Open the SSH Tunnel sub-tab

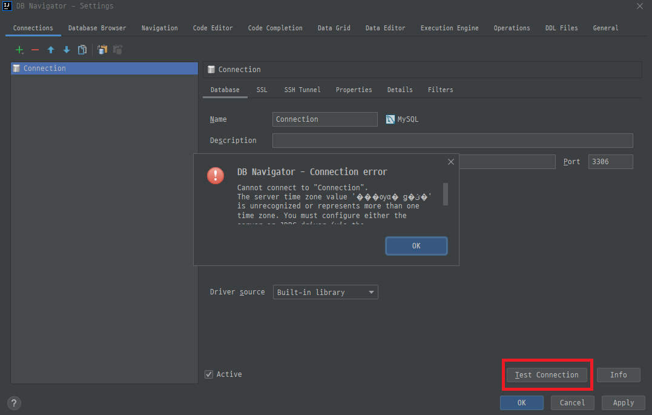(302, 90)
